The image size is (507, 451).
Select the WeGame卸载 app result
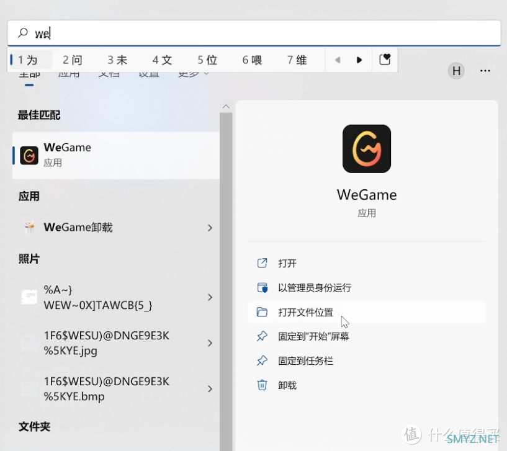pyautogui.click(x=116, y=228)
